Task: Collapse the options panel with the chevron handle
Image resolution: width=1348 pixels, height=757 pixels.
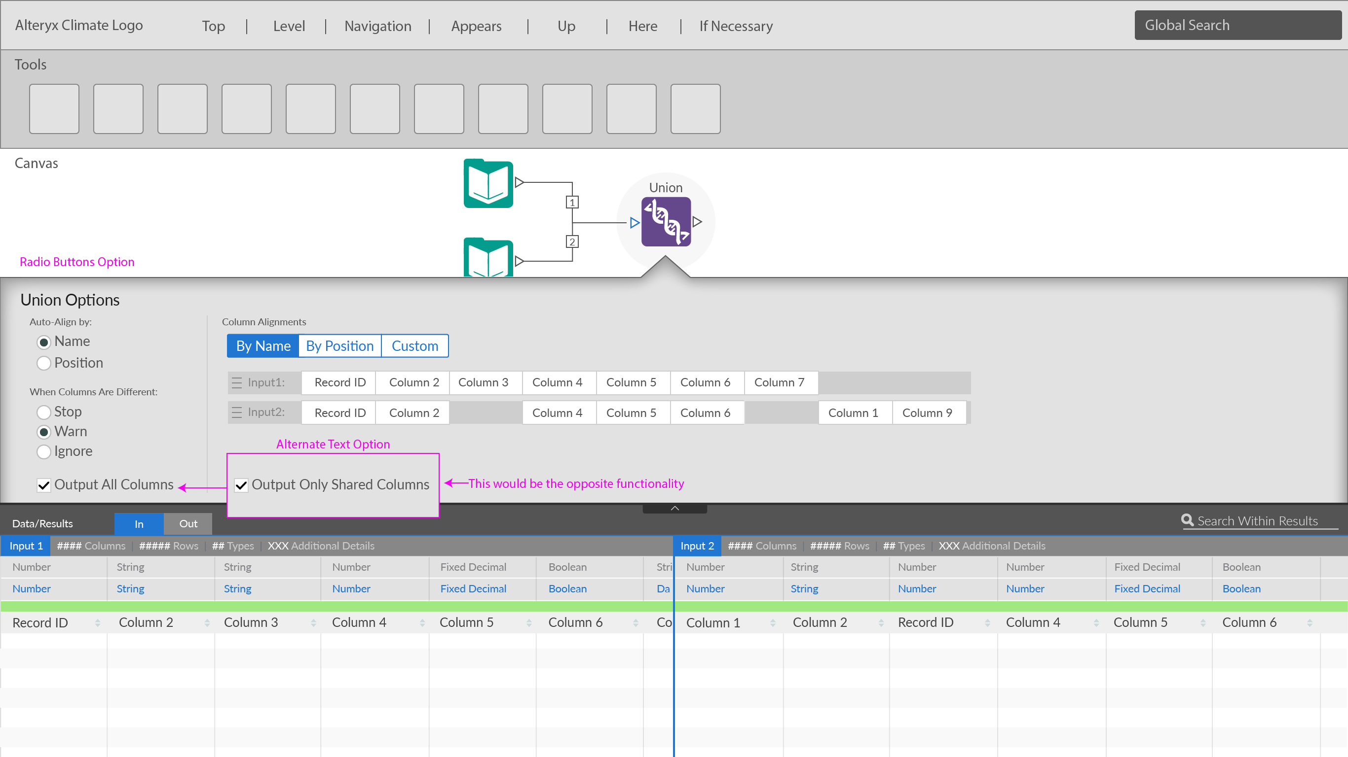Action: coord(674,508)
